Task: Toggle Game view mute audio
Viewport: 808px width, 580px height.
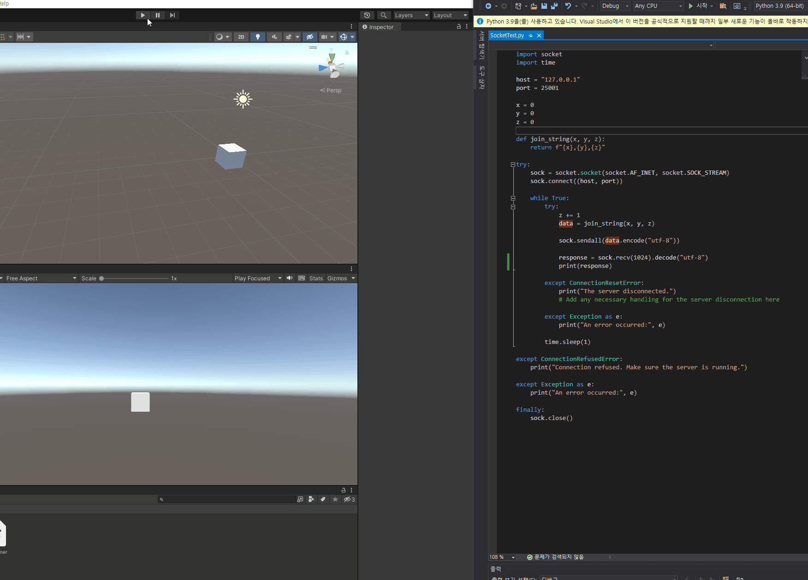Action: tap(290, 278)
